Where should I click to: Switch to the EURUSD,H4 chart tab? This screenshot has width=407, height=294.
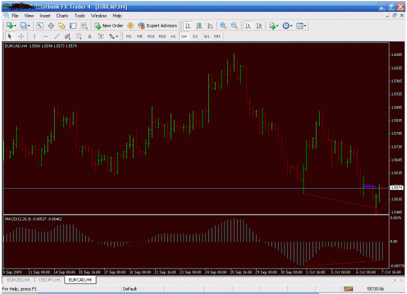pos(18,280)
